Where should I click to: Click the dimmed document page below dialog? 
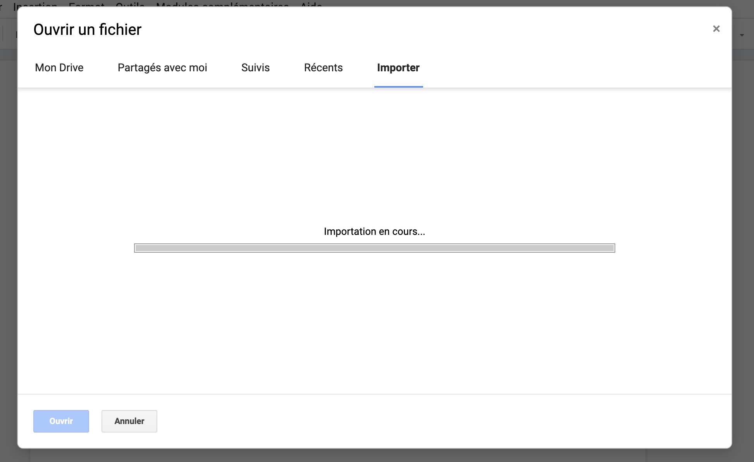click(337, 456)
